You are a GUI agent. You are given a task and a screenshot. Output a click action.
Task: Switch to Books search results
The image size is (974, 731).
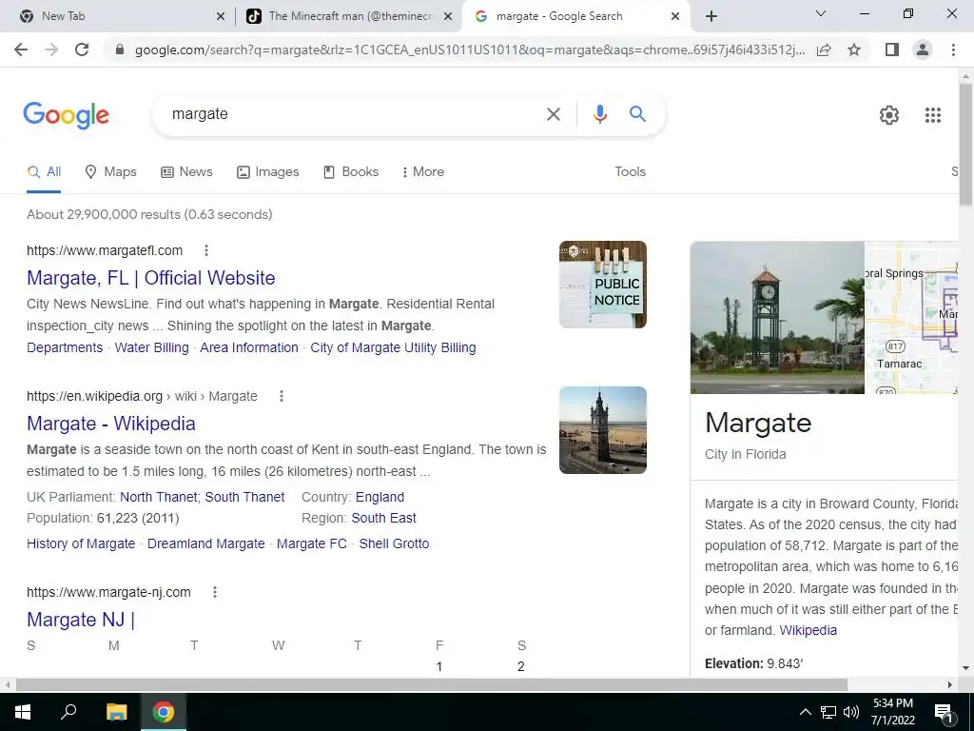click(350, 172)
